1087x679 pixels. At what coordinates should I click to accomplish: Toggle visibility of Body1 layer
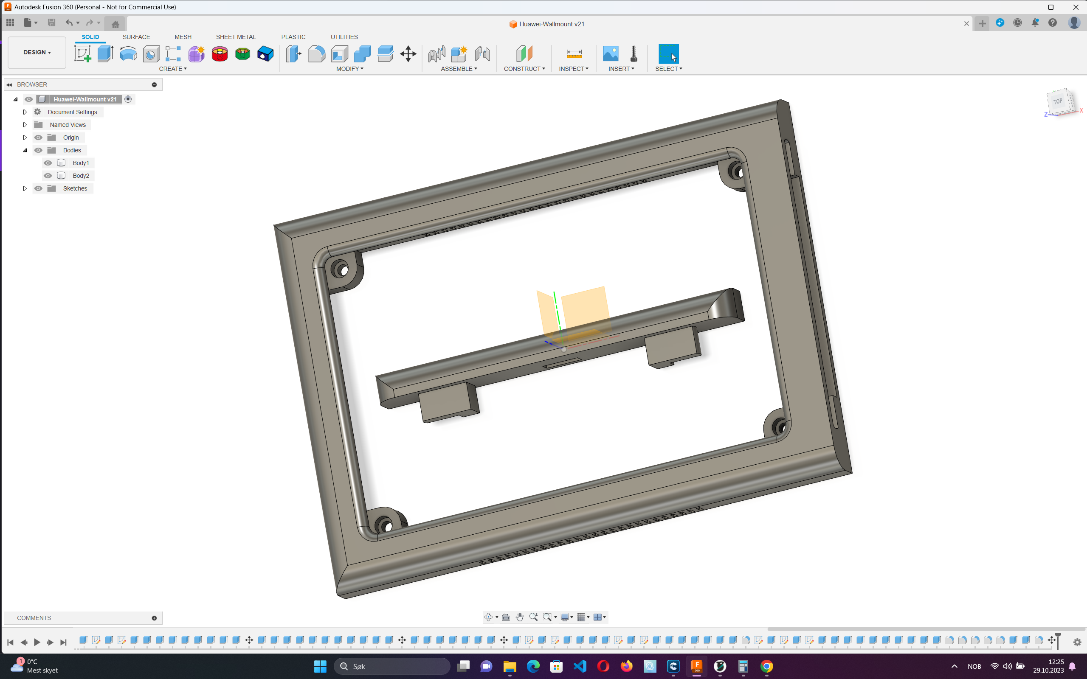pyautogui.click(x=48, y=163)
